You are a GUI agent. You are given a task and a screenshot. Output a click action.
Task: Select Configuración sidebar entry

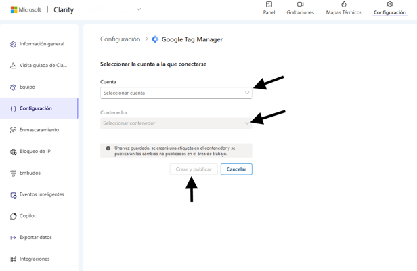pyautogui.click(x=39, y=108)
